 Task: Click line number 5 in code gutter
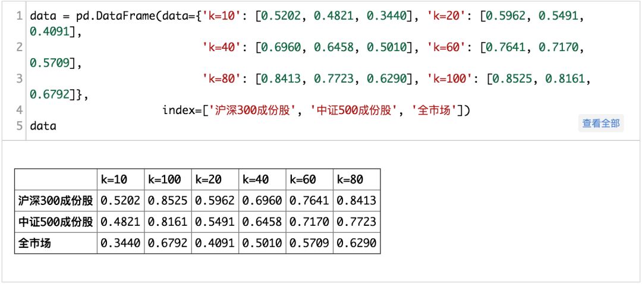point(20,125)
